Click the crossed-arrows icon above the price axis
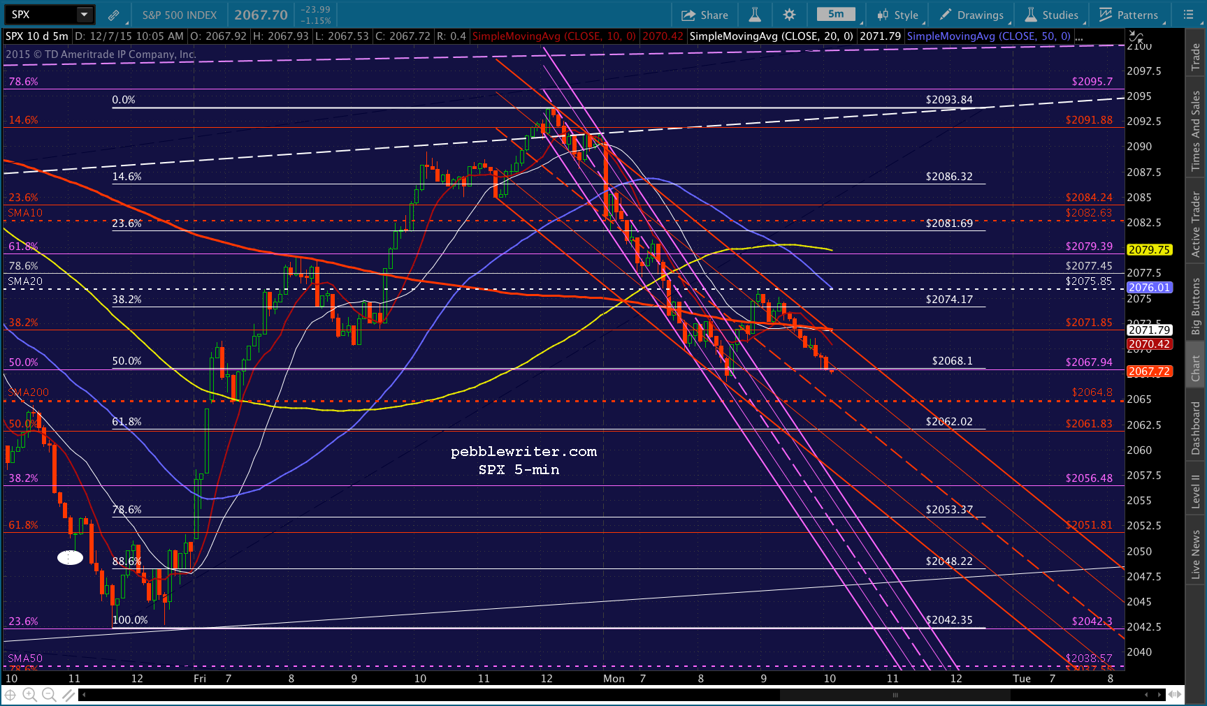This screenshot has height=706, width=1207. [1136, 37]
